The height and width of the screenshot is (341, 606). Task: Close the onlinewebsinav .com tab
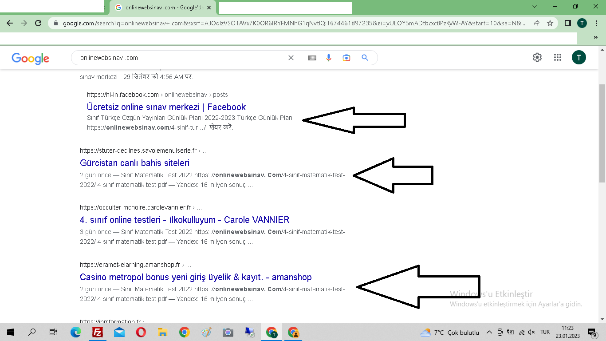pyautogui.click(x=209, y=8)
